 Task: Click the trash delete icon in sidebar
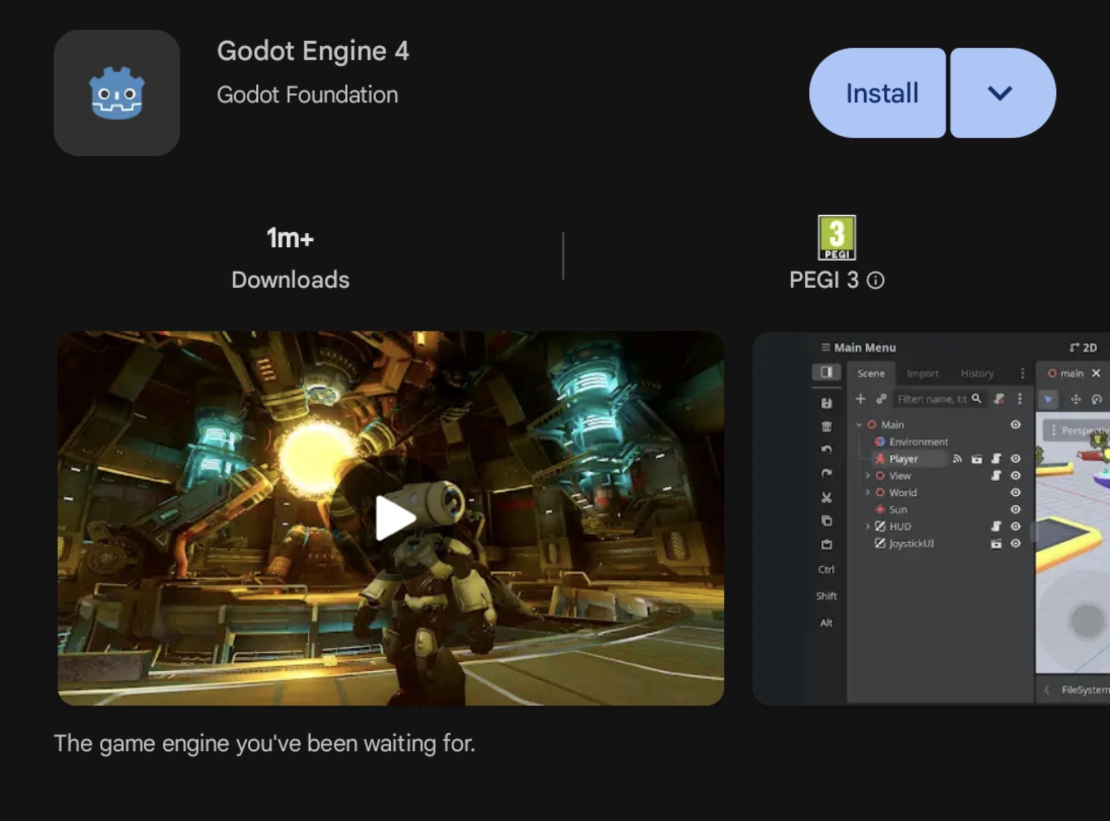tap(826, 426)
